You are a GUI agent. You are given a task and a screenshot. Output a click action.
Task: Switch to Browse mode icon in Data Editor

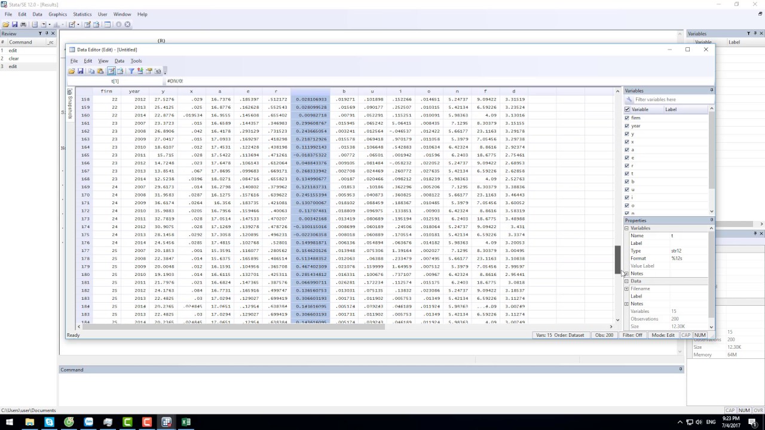tap(120, 71)
